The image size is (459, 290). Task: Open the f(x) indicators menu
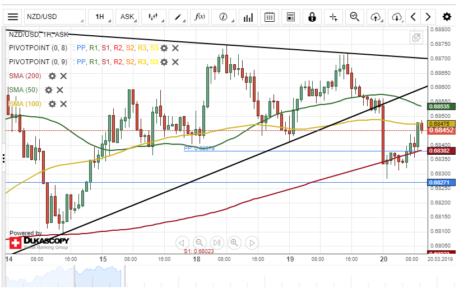pos(200,17)
